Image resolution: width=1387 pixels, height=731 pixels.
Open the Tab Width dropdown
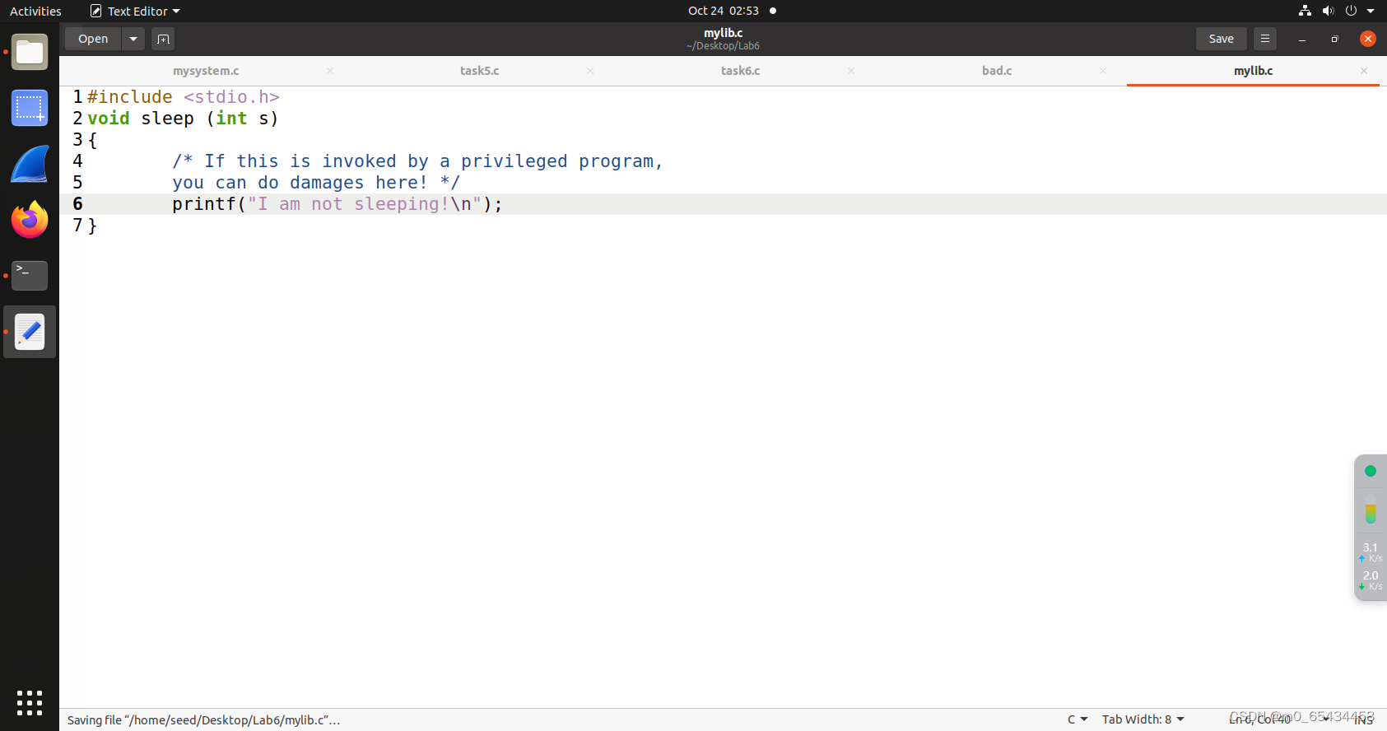tap(1143, 719)
